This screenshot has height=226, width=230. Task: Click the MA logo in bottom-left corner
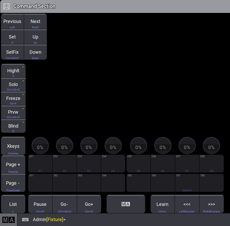coord(9,220)
